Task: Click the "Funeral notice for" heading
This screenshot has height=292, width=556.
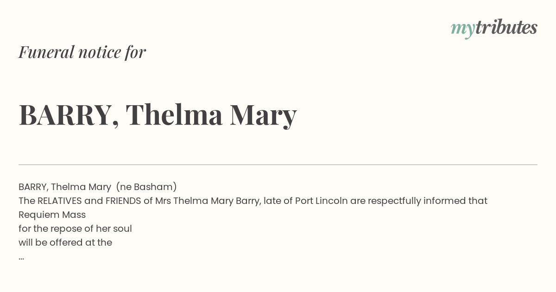Action: 82,52
